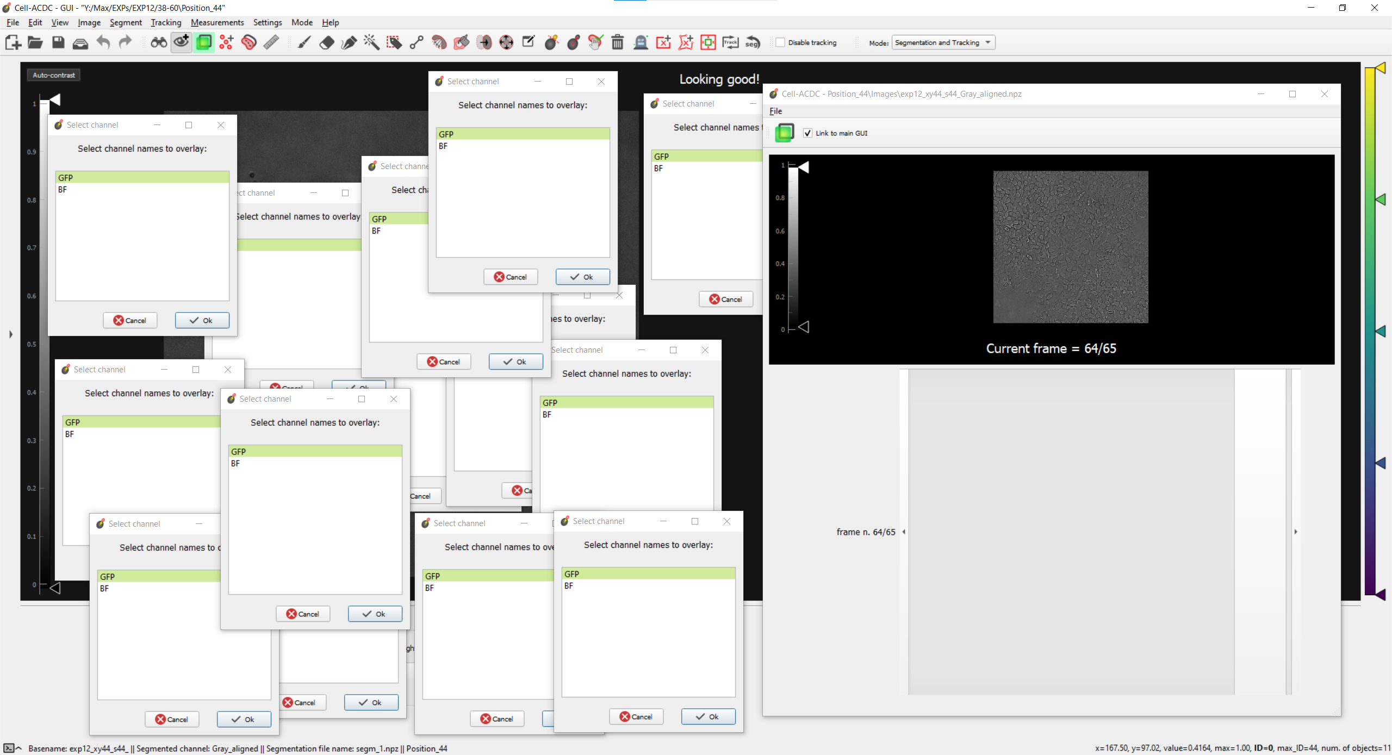This screenshot has width=1392, height=755.
Task: Open the Tracking menu
Action: pos(165,22)
